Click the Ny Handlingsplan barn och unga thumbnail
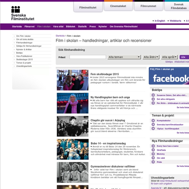This screenshot has width=189, height=189. pyautogui.click(x=72, y=103)
